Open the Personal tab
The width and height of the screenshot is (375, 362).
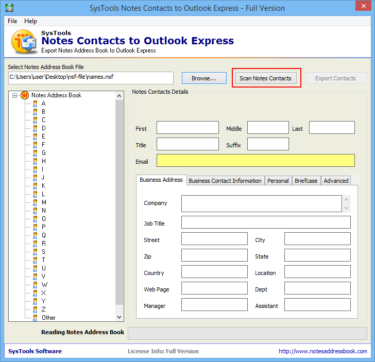(278, 181)
